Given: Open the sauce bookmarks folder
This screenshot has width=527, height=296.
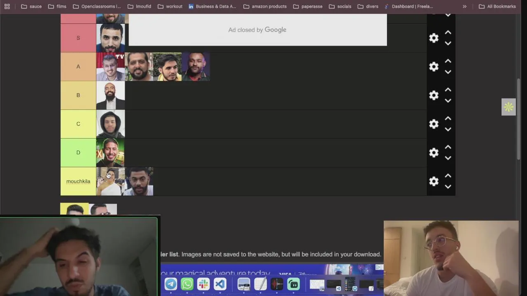Looking at the screenshot, I should (x=31, y=7).
